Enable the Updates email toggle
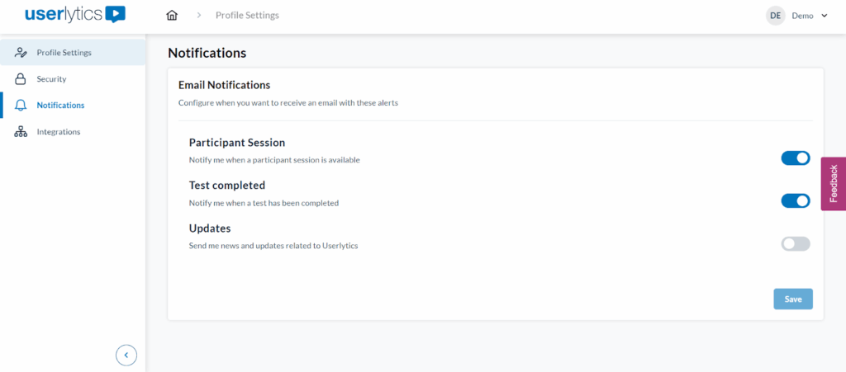This screenshot has width=846, height=372. tap(796, 243)
